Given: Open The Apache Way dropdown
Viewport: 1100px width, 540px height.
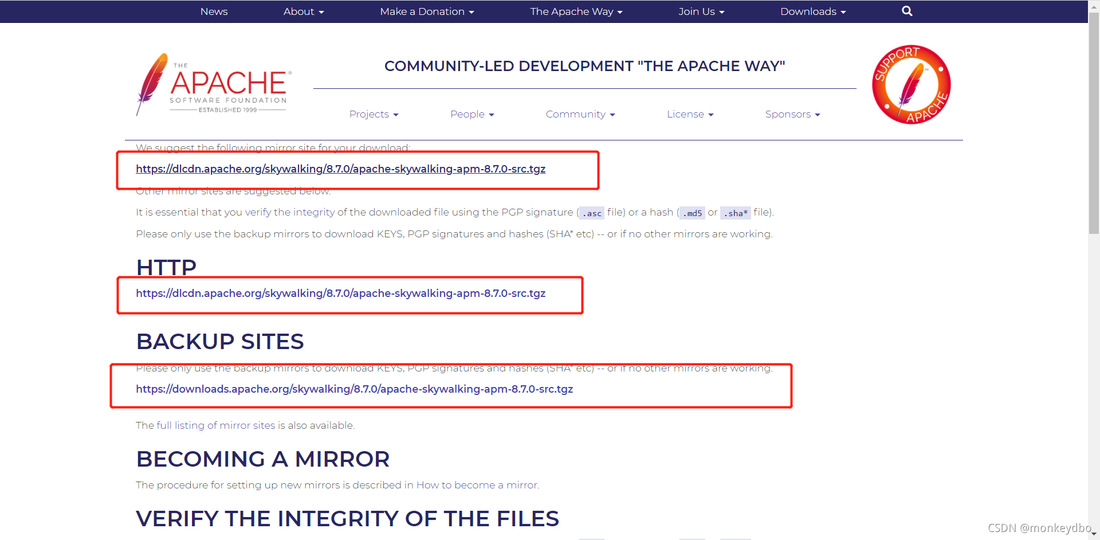Looking at the screenshot, I should [576, 11].
